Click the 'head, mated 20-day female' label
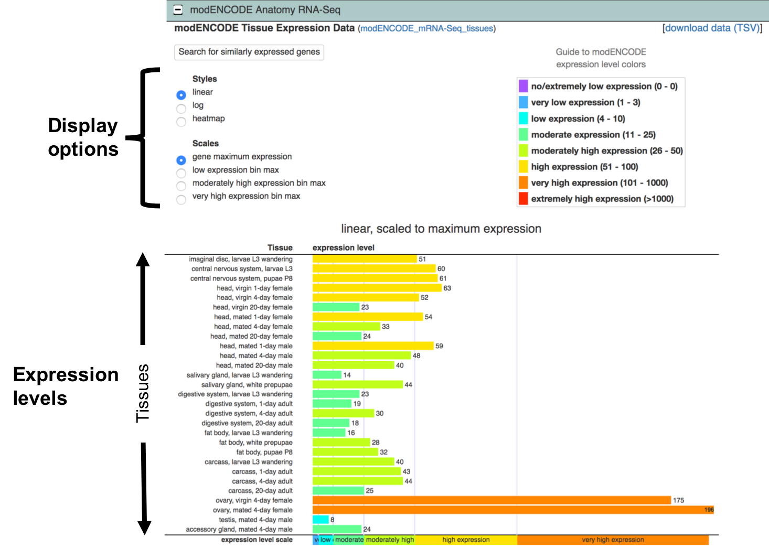 [x=251, y=336]
